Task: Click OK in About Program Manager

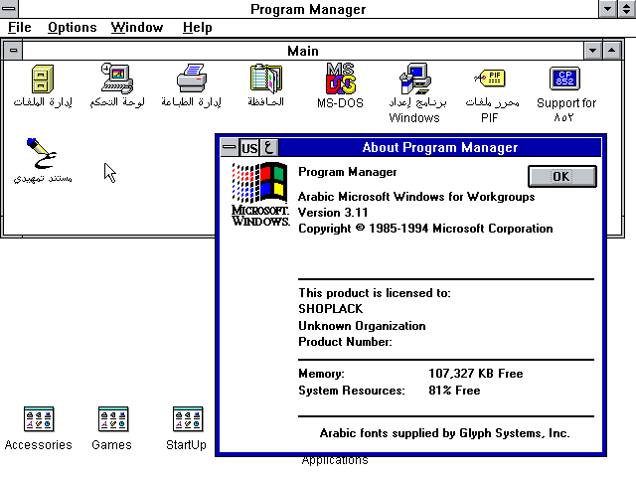Action: [x=562, y=177]
